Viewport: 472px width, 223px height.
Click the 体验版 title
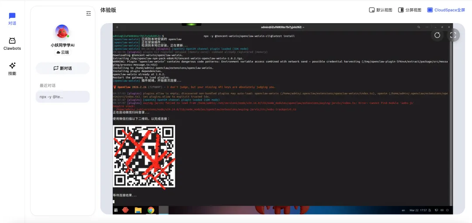[108, 10]
